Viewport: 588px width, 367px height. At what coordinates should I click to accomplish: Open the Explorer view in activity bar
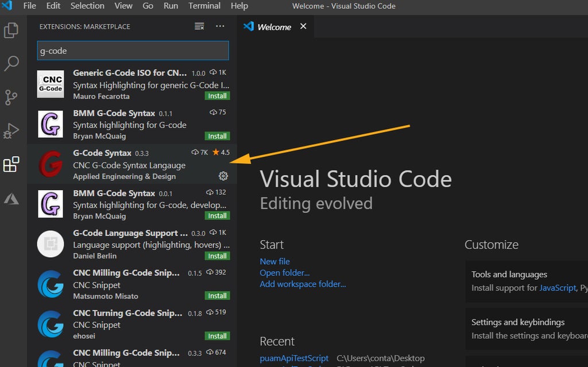(x=11, y=30)
